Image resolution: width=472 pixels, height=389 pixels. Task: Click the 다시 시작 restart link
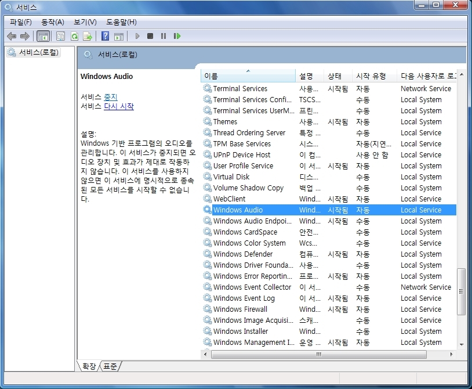click(x=119, y=106)
